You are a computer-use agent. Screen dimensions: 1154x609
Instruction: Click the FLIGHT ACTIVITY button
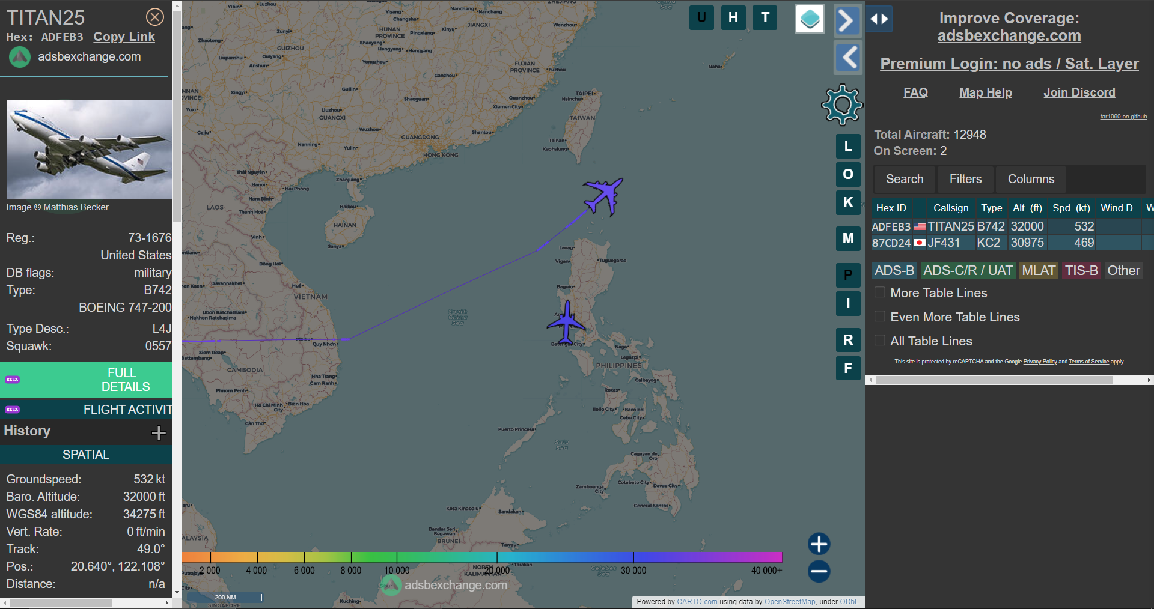point(86,410)
